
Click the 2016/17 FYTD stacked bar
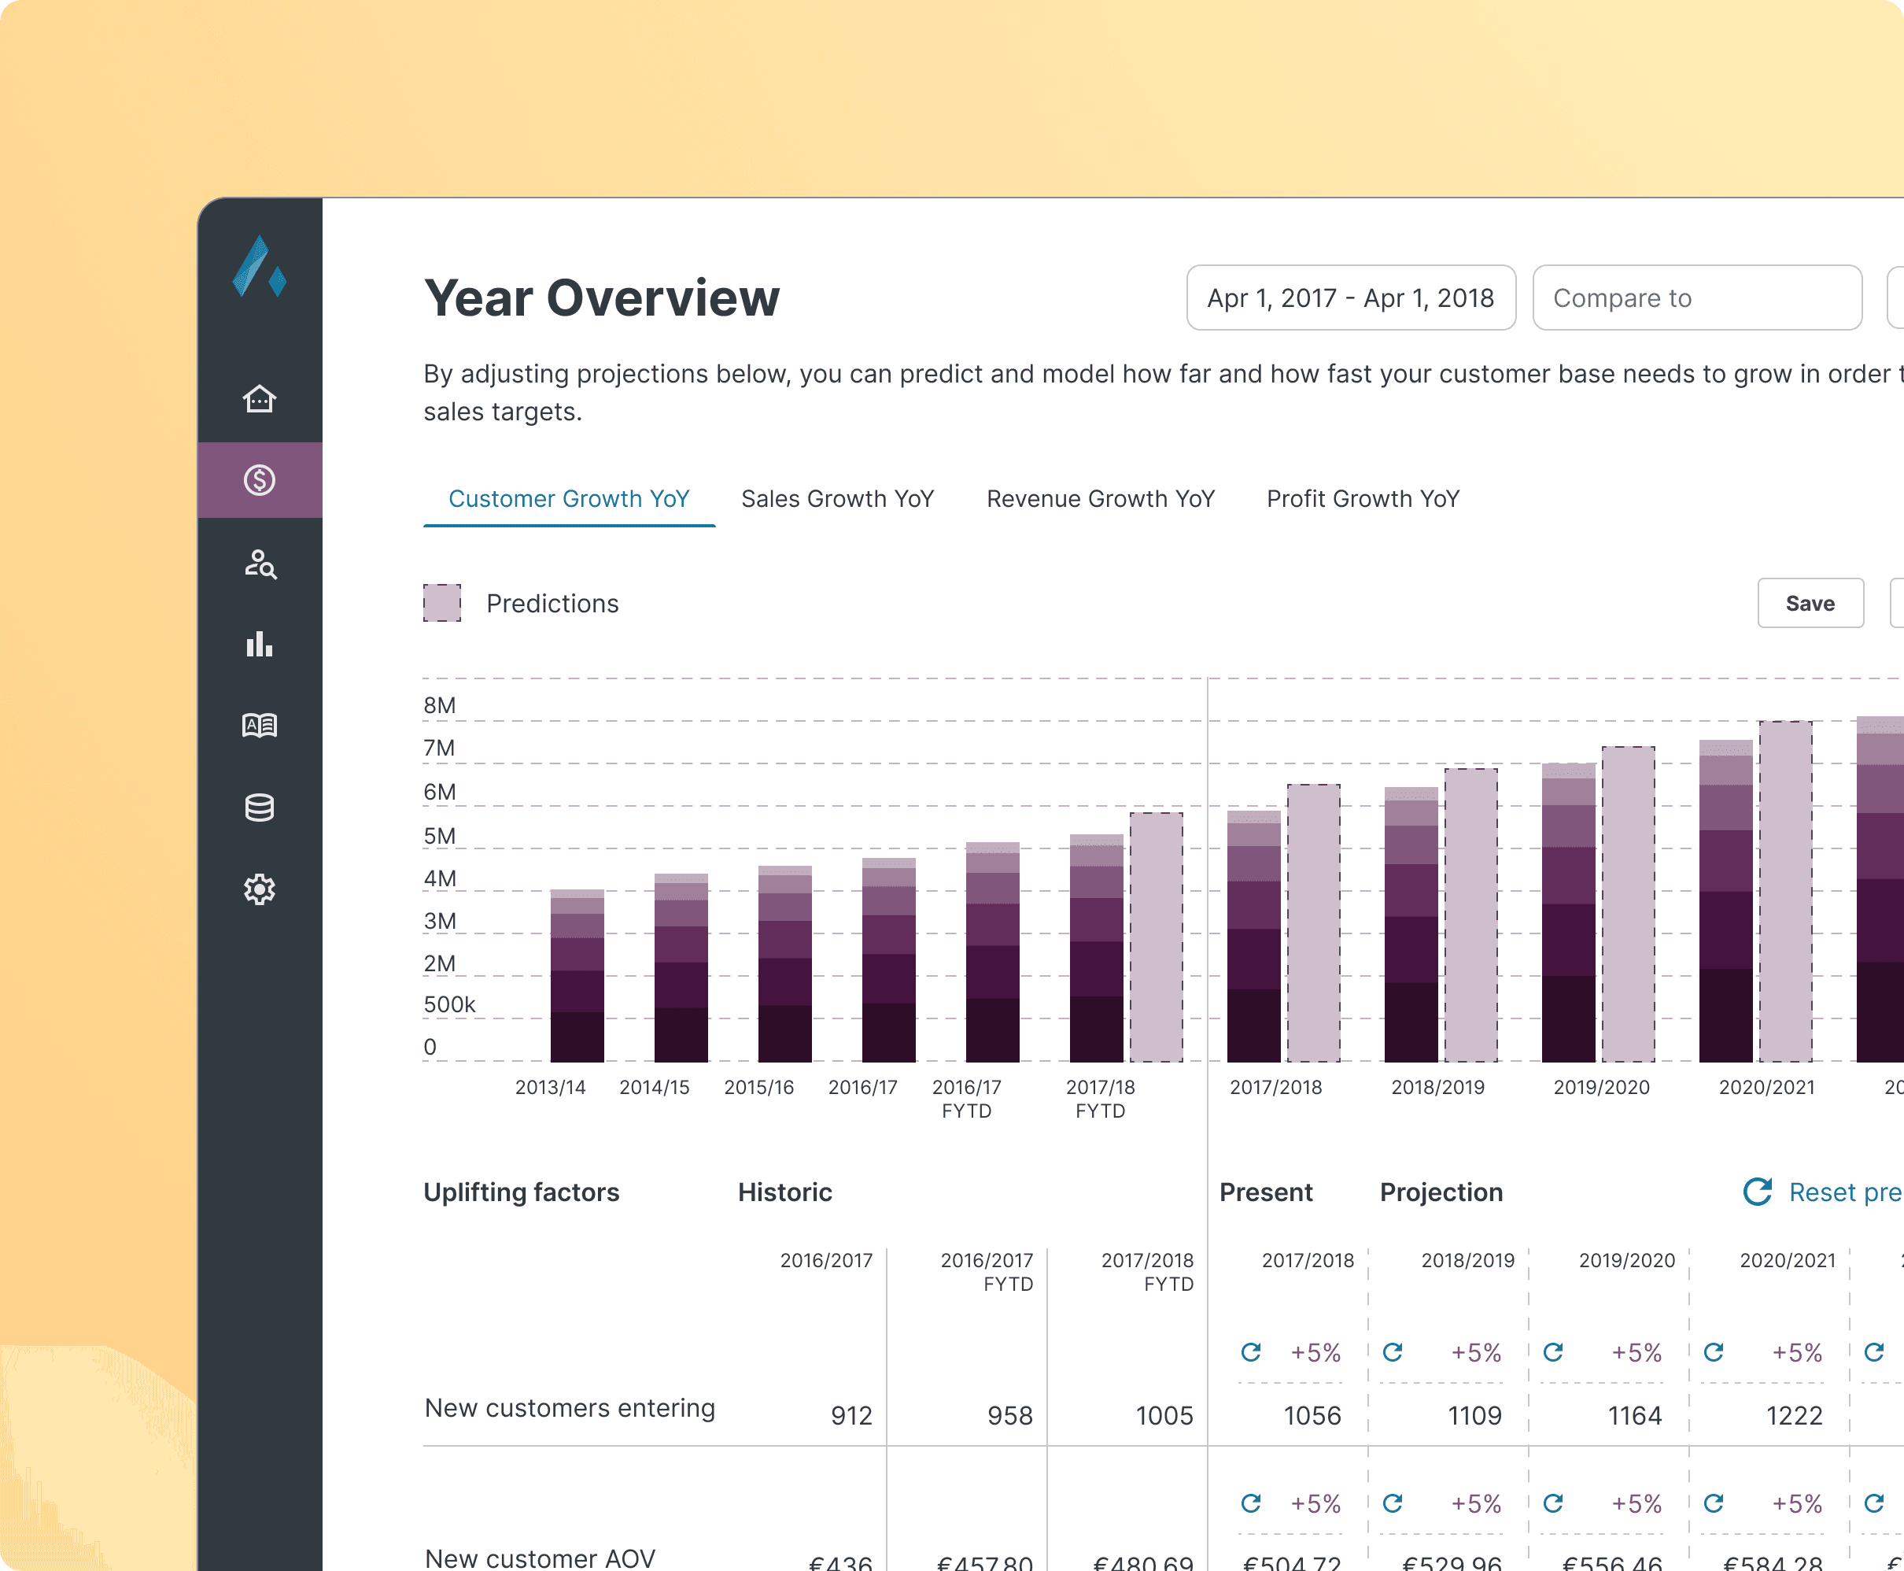992,952
